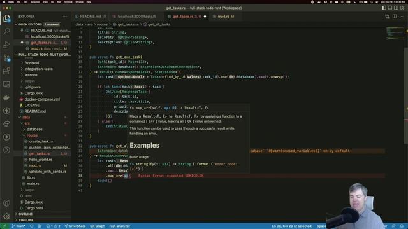Click Live Share in the status bar
The height and width of the screenshot is (229, 408).
click(75, 226)
